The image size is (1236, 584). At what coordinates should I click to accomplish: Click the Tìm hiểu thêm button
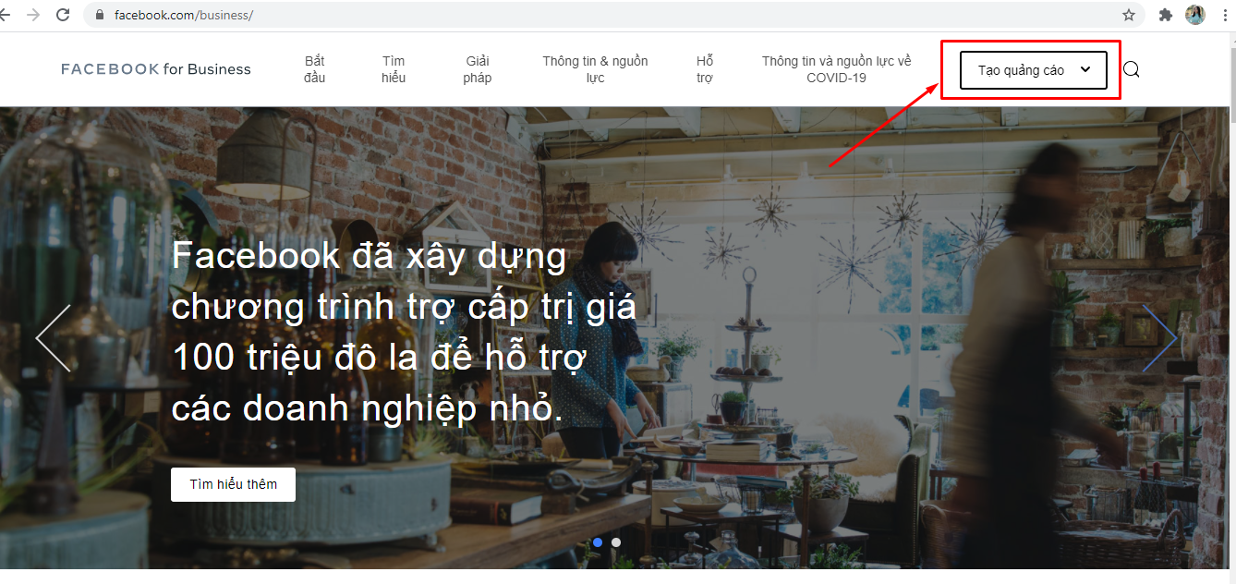pos(233,484)
